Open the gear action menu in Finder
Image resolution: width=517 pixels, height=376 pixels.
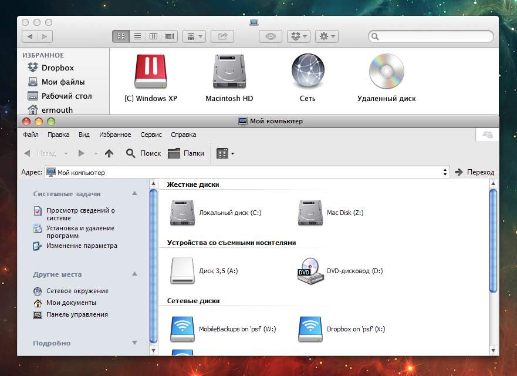click(x=327, y=36)
